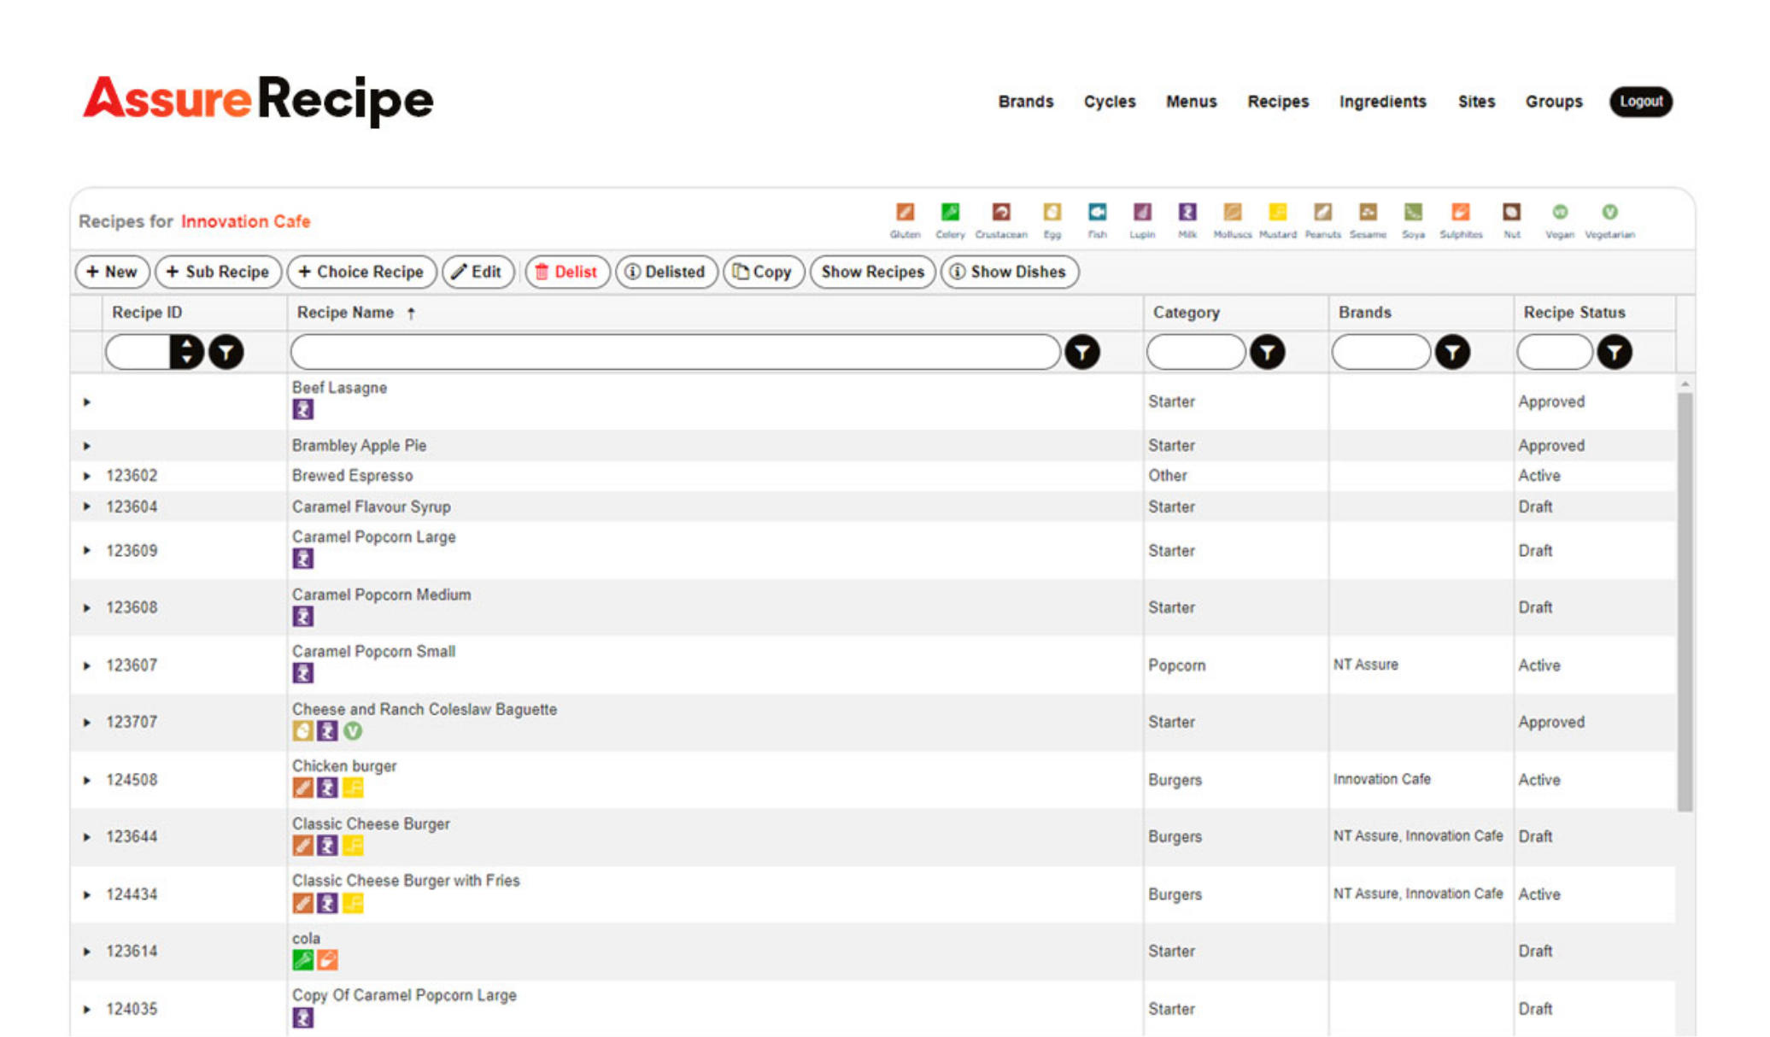Expand the Chicken burger row 124508
The image size is (1770, 1037).
click(x=86, y=780)
